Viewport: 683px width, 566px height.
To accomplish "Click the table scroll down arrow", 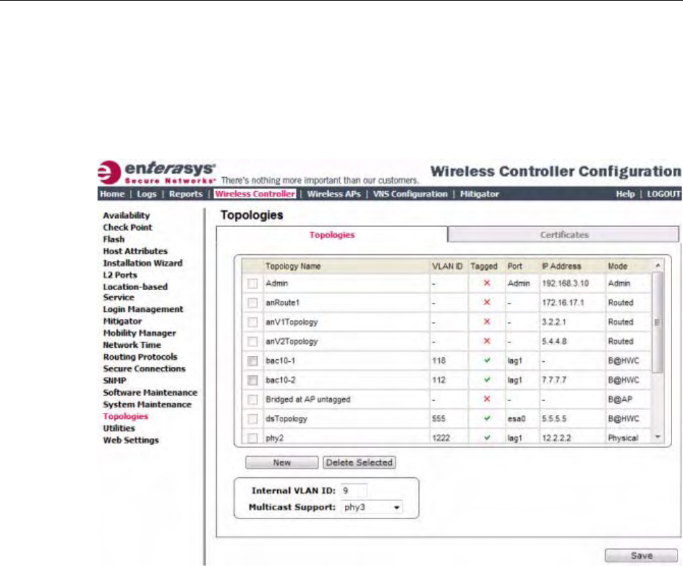I will click(658, 437).
